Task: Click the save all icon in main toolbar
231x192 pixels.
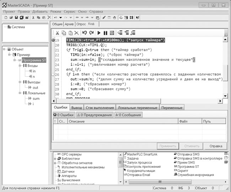Action: tap(22, 17)
